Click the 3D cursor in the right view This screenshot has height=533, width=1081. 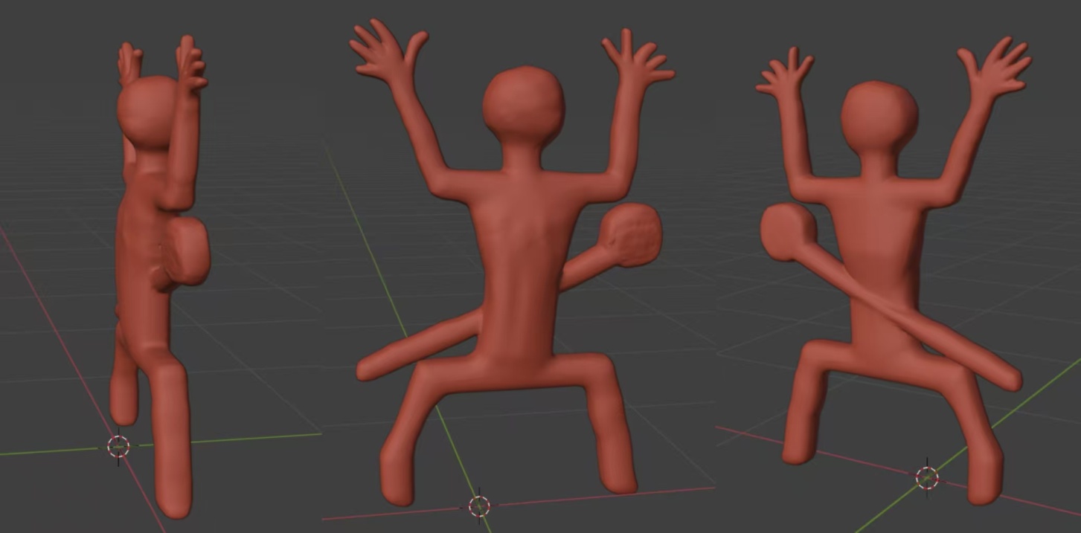click(x=927, y=478)
